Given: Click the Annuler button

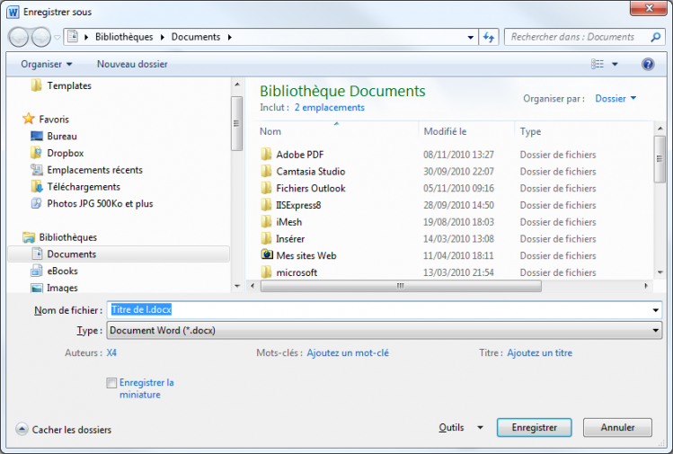Looking at the screenshot, I should coord(617,428).
